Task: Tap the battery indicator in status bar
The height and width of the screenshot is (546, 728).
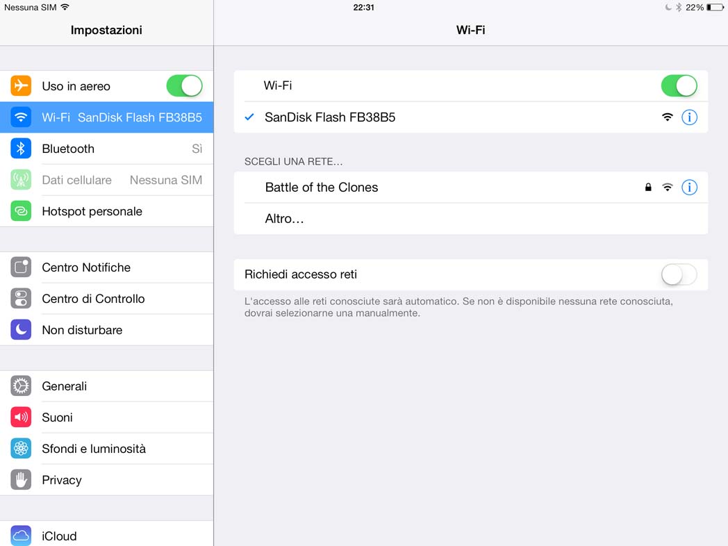Action: pyautogui.click(x=715, y=8)
